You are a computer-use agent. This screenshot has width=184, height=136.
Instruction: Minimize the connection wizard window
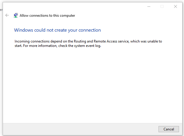point(149,6)
